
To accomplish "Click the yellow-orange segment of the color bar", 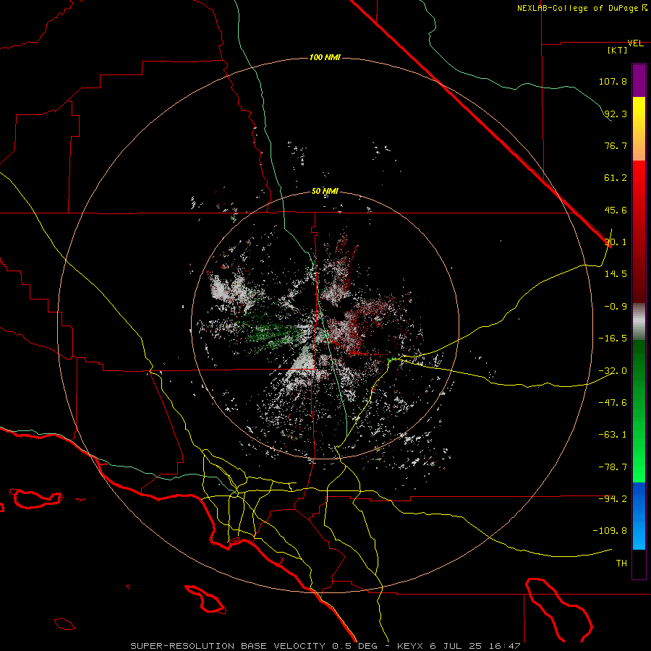I will [x=639, y=129].
